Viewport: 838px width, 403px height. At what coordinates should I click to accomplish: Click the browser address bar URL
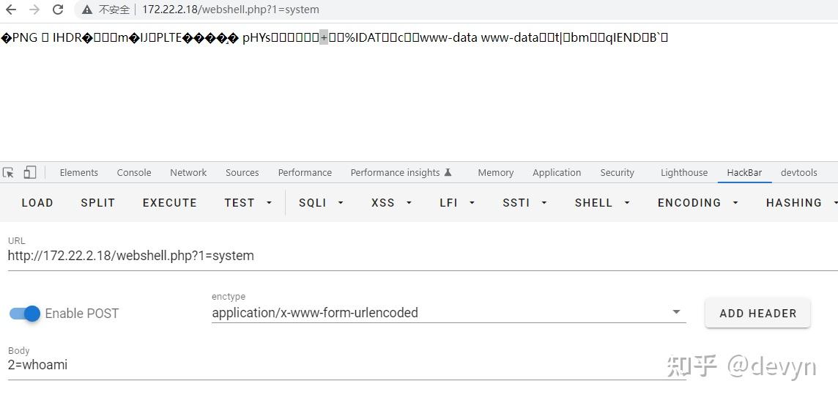click(x=231, y=10)
